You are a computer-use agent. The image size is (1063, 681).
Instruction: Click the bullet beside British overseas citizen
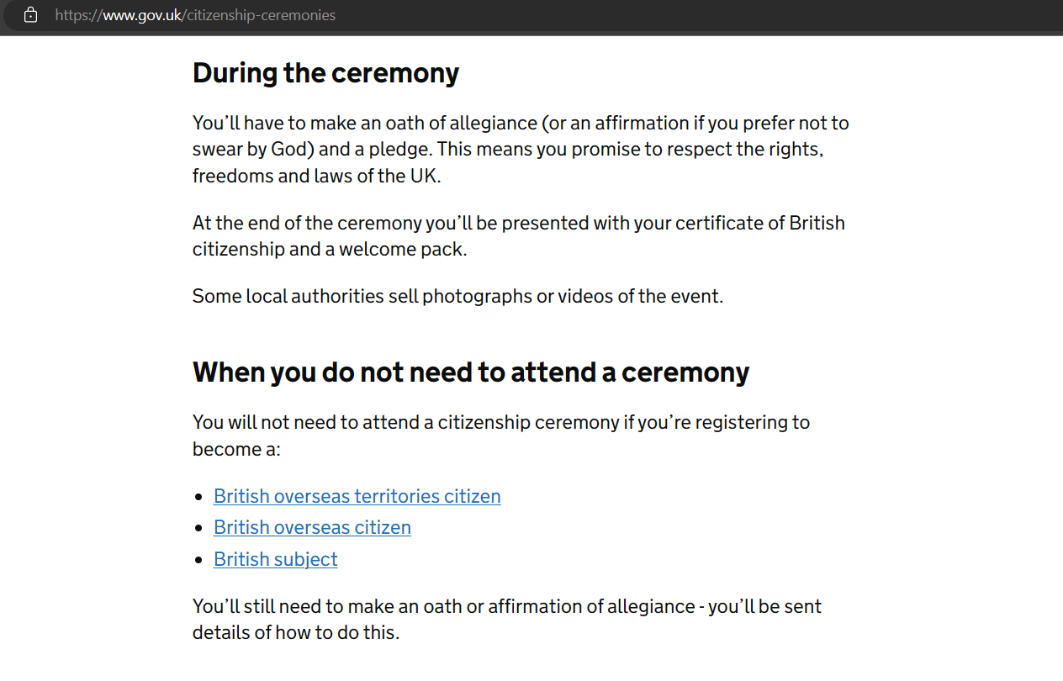[198, 528]
